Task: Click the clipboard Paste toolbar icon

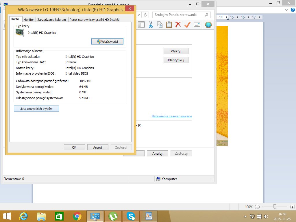Action: (x=169, y=25)
